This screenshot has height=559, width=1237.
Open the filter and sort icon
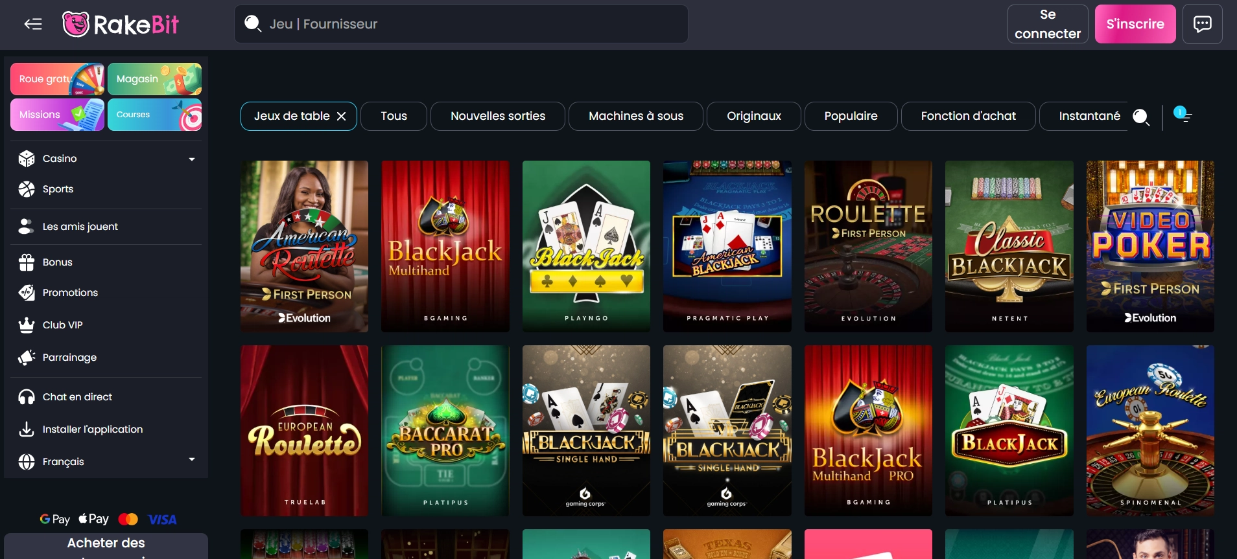pyautogui.click(x=1183, y=115)
